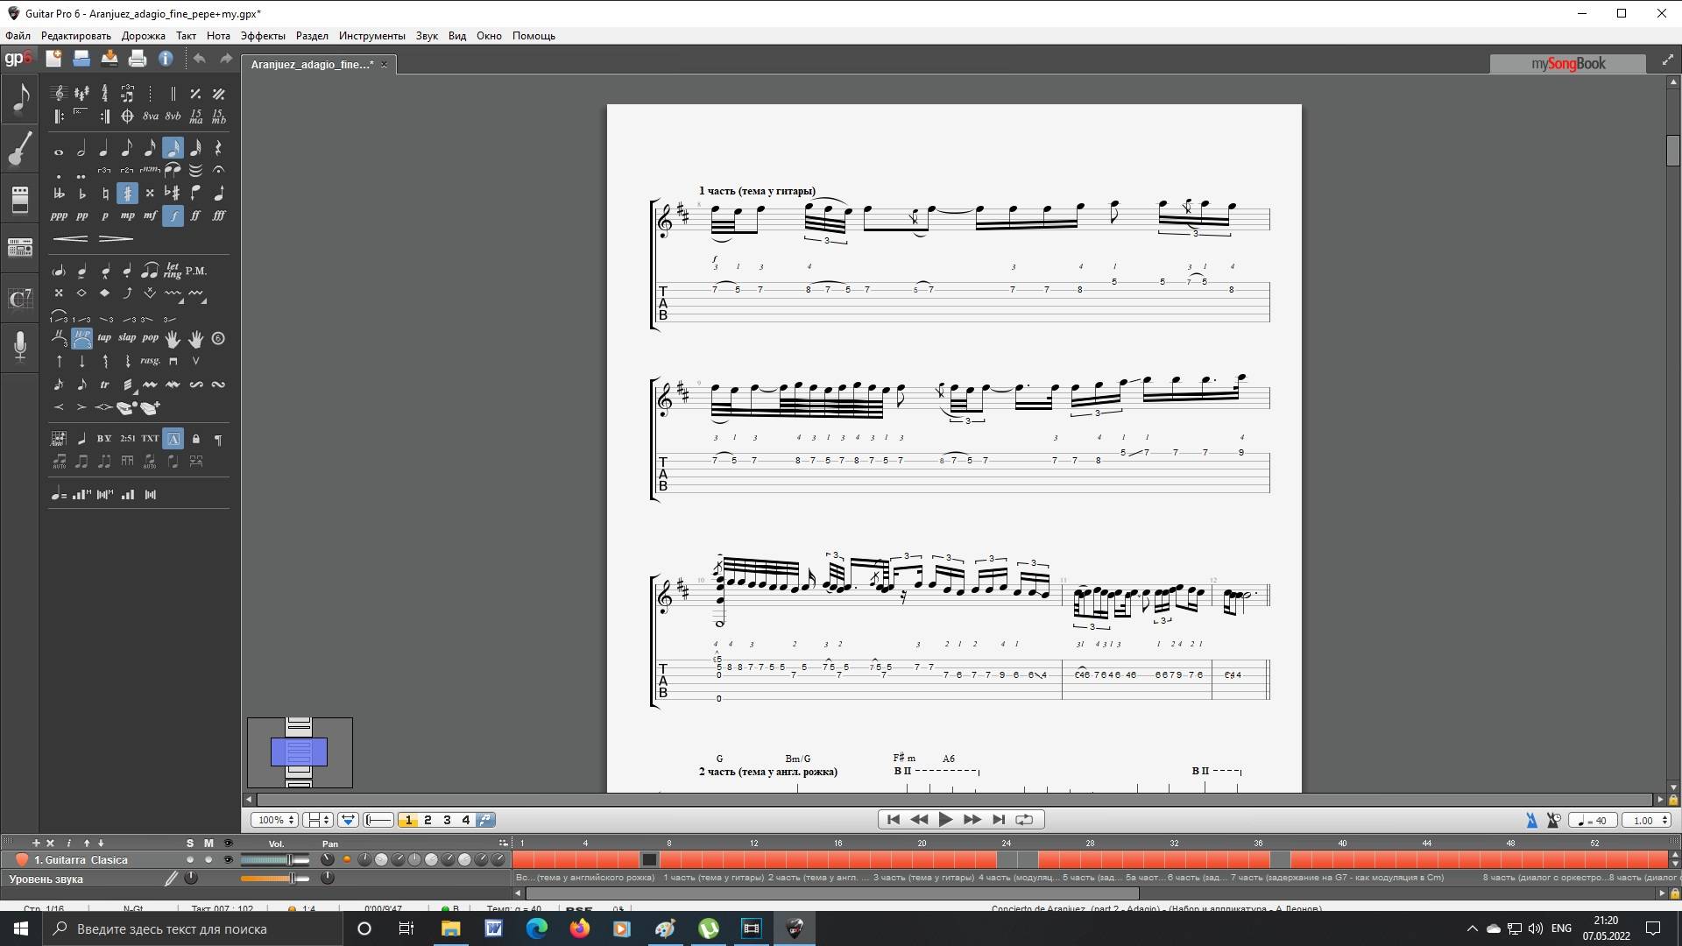Toggle loop playback repeat
The width and height of the screenshot is (1682, 946).
(1024, 819)
